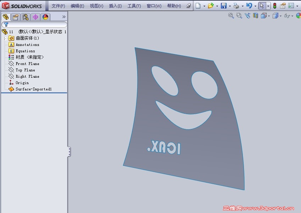Viewport: 301px width, 213px height.
Task: Expand the Options dropdown arrow
Action: (x=297, y=6)
